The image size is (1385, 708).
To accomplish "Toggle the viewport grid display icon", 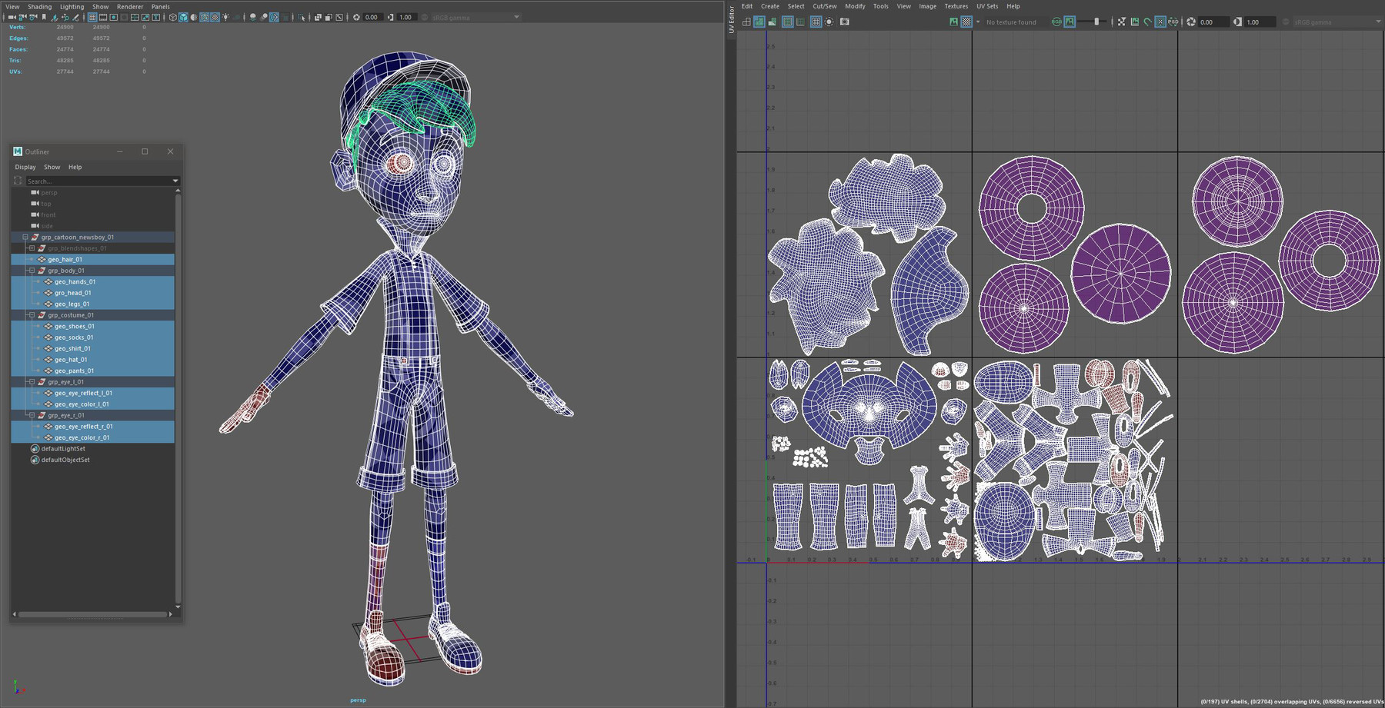I will (x=92, y=17).
